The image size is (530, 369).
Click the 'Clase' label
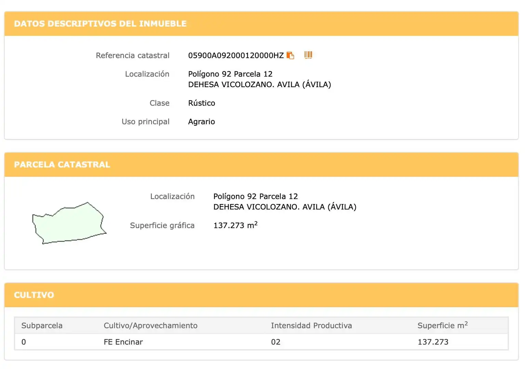click(x=159, y=103)
